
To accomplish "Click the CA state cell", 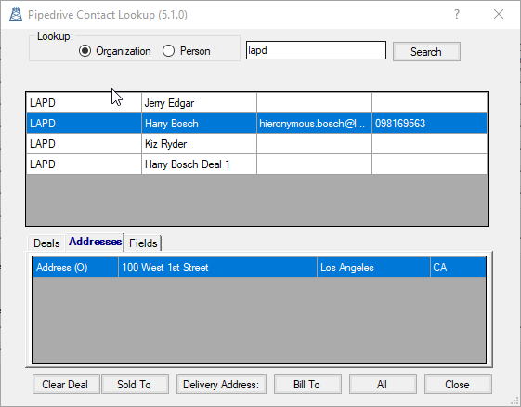I will [458, 267].
